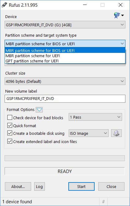Open the Device dropdown list
Image resolution: width=130 pixels, height=206 pixels.
coord(65,25)
